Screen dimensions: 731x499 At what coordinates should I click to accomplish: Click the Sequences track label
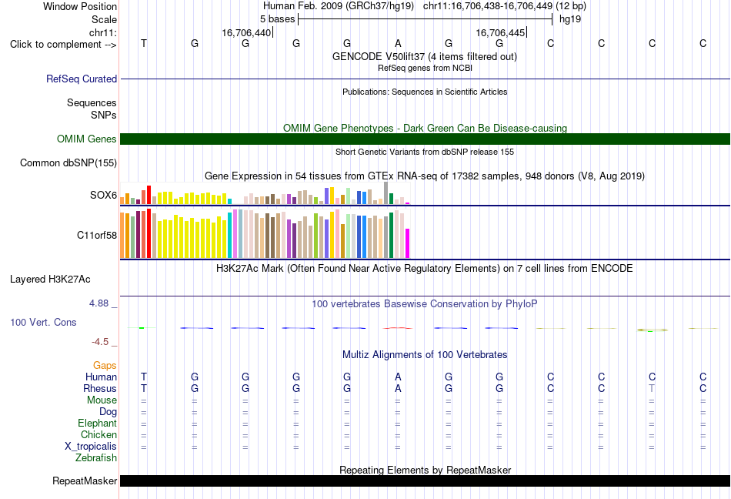pyautogui.click(x=92, y=102)
